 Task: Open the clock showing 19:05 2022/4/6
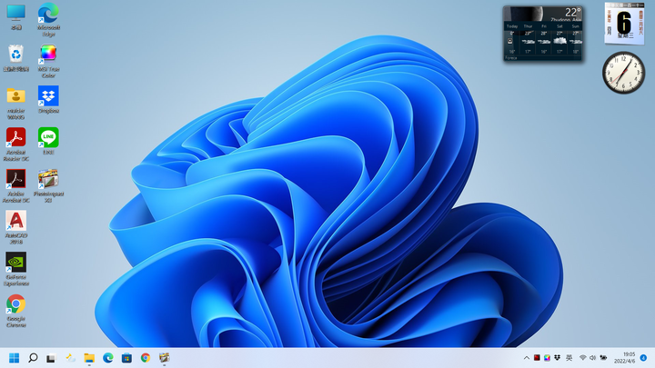coord(624,358)
